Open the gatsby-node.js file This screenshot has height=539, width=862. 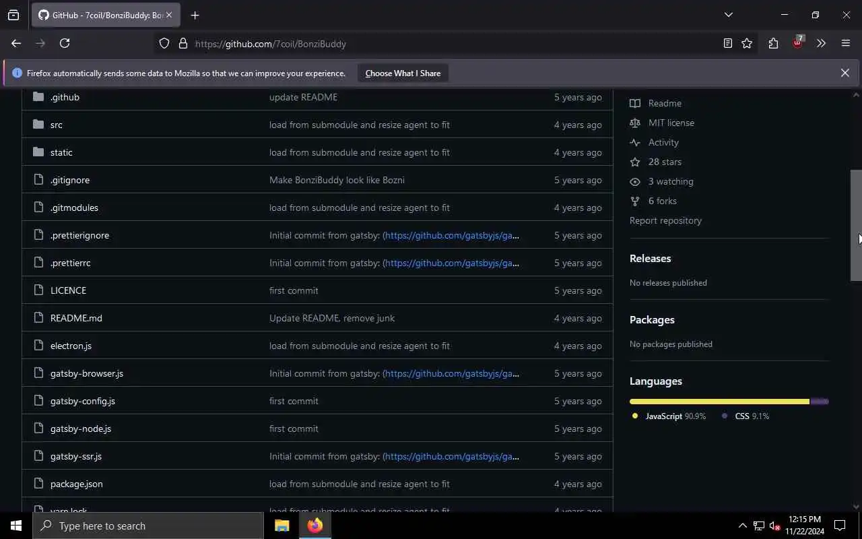[81, 429]
